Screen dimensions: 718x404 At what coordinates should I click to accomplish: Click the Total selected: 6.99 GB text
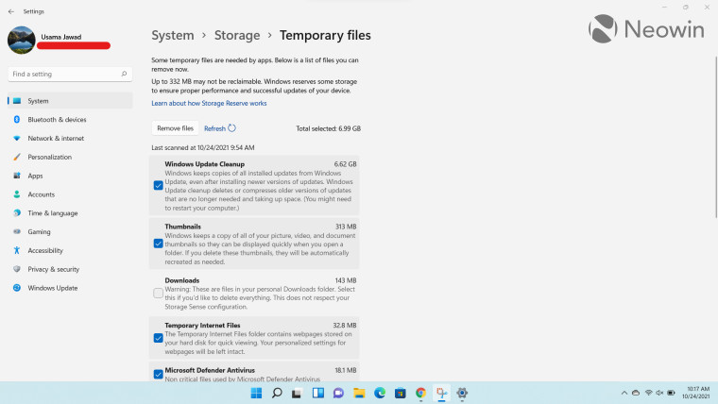[x=328, y=128]
